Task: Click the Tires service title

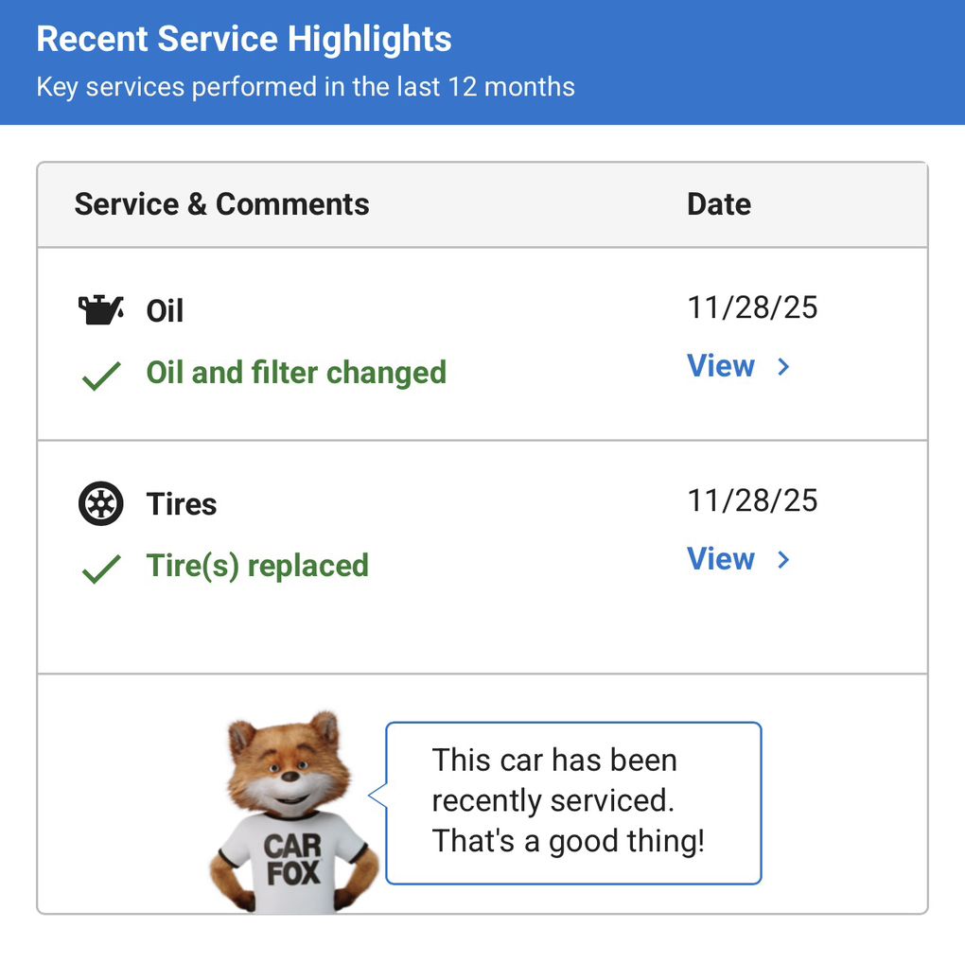Action: coord(182,504)
